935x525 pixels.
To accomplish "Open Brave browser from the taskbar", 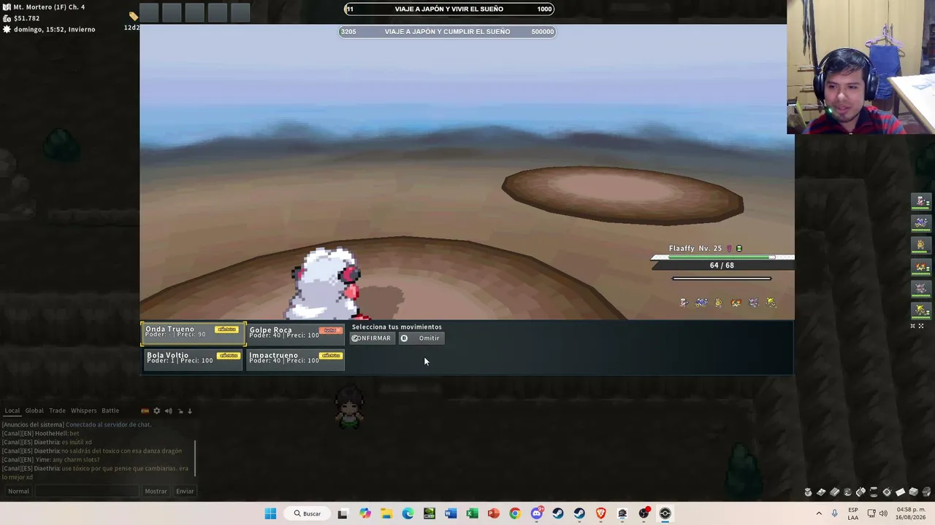I will click(x=601, y=513).
